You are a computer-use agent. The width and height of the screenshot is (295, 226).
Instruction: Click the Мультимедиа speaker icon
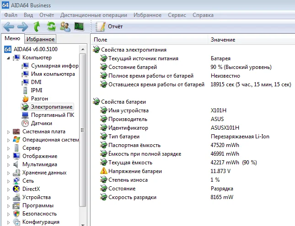pos(16,164)
